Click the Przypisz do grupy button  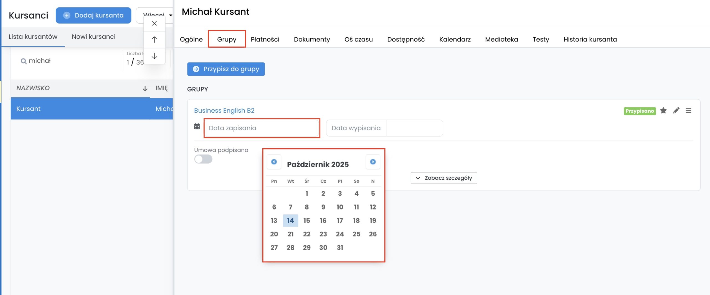226,69
